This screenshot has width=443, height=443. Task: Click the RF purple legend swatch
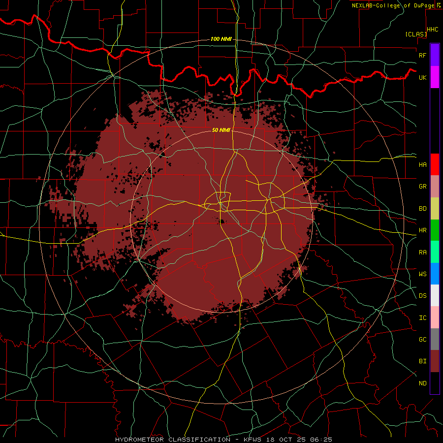click(435, 55)
